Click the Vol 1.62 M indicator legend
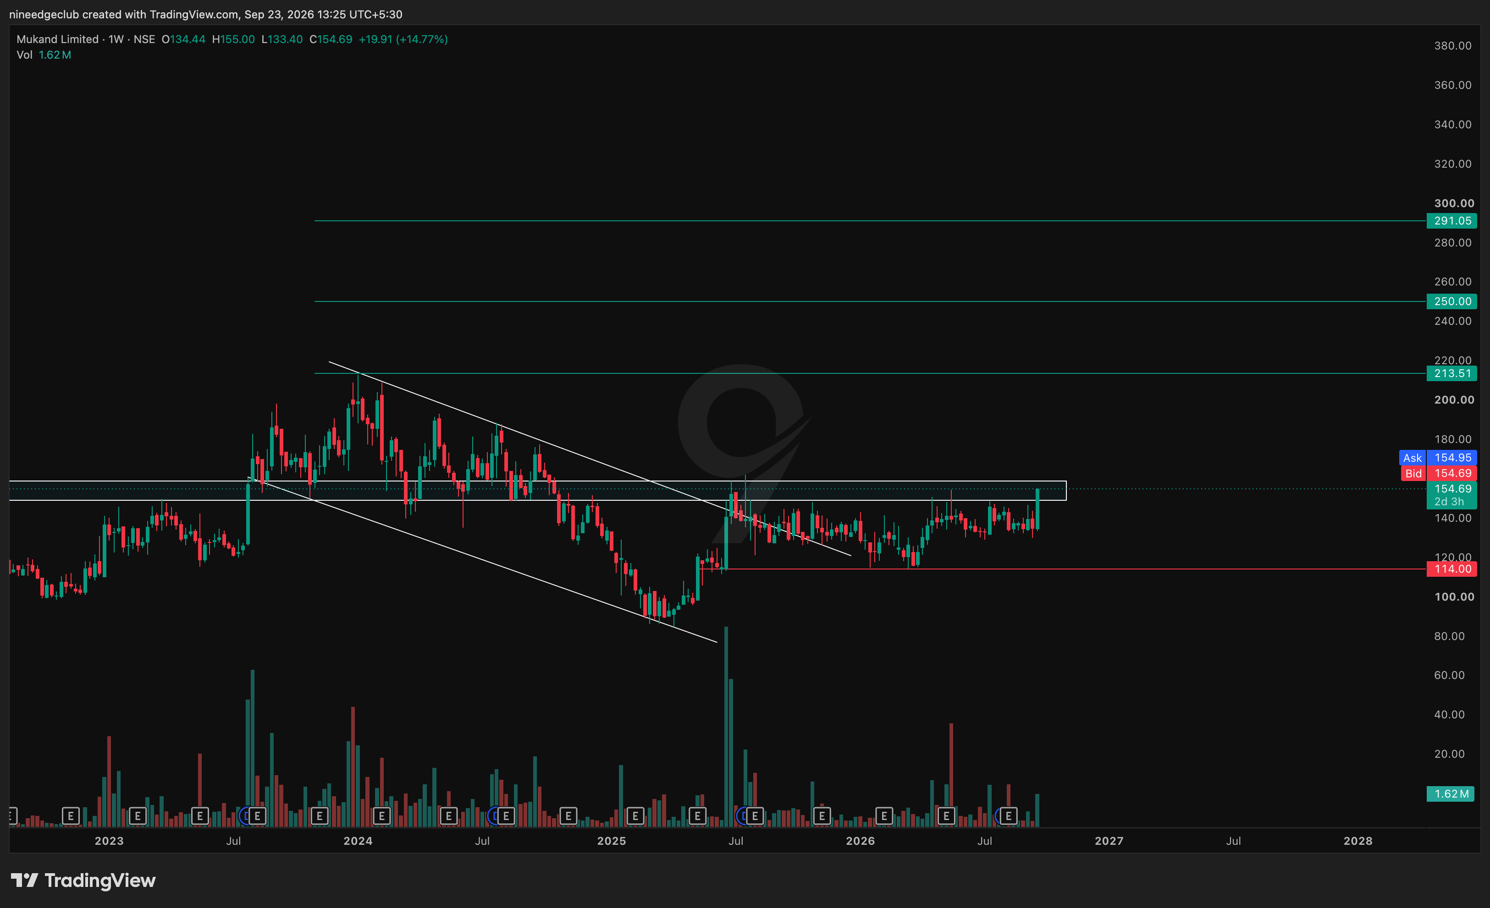The height and width of the screenshot is (908, 1490). (44, 55)
